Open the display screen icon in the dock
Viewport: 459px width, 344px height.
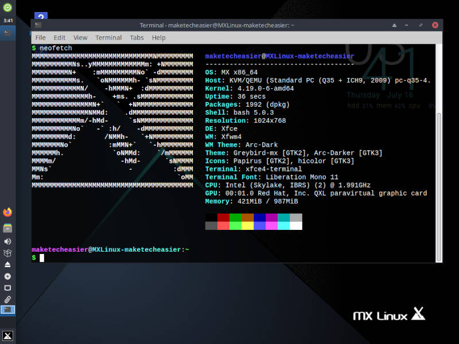coord(7,288)
